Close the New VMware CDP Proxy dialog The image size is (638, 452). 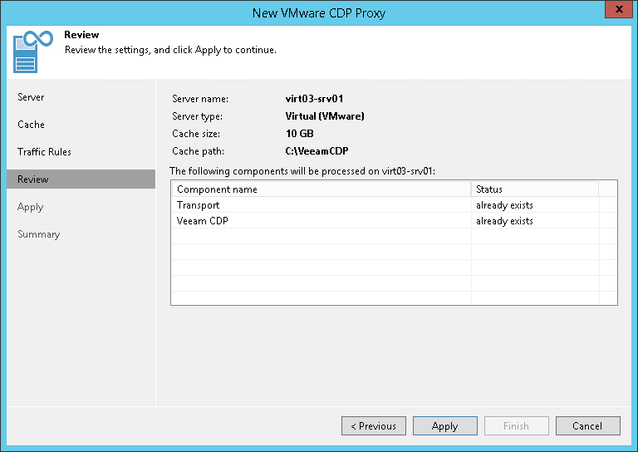click(616, 12)
